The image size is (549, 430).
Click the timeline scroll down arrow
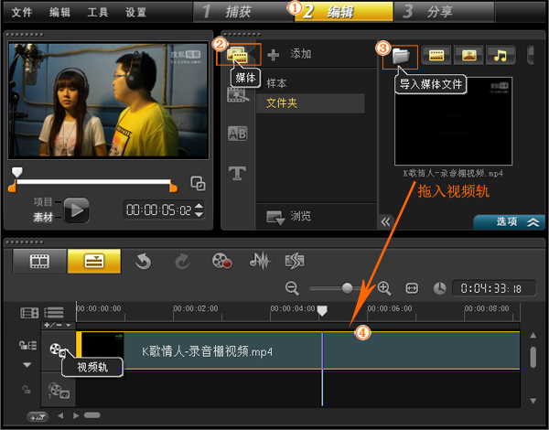pyautogui.click(x=533, y=401)
